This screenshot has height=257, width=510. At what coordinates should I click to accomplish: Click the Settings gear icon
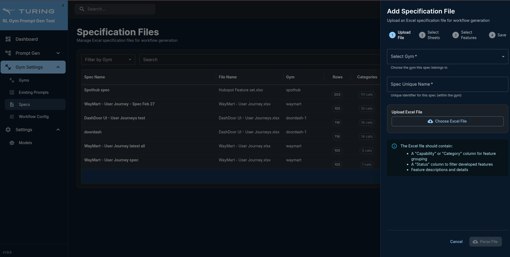8,130
